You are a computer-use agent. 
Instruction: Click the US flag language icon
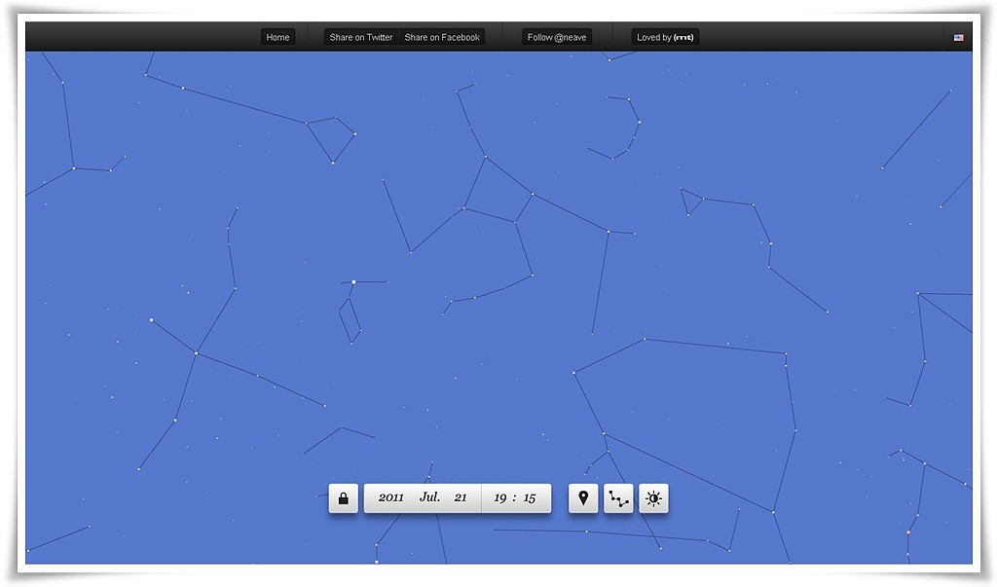(959, 38)
